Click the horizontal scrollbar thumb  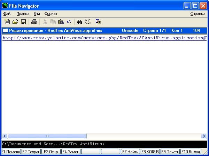click(47, 136)
